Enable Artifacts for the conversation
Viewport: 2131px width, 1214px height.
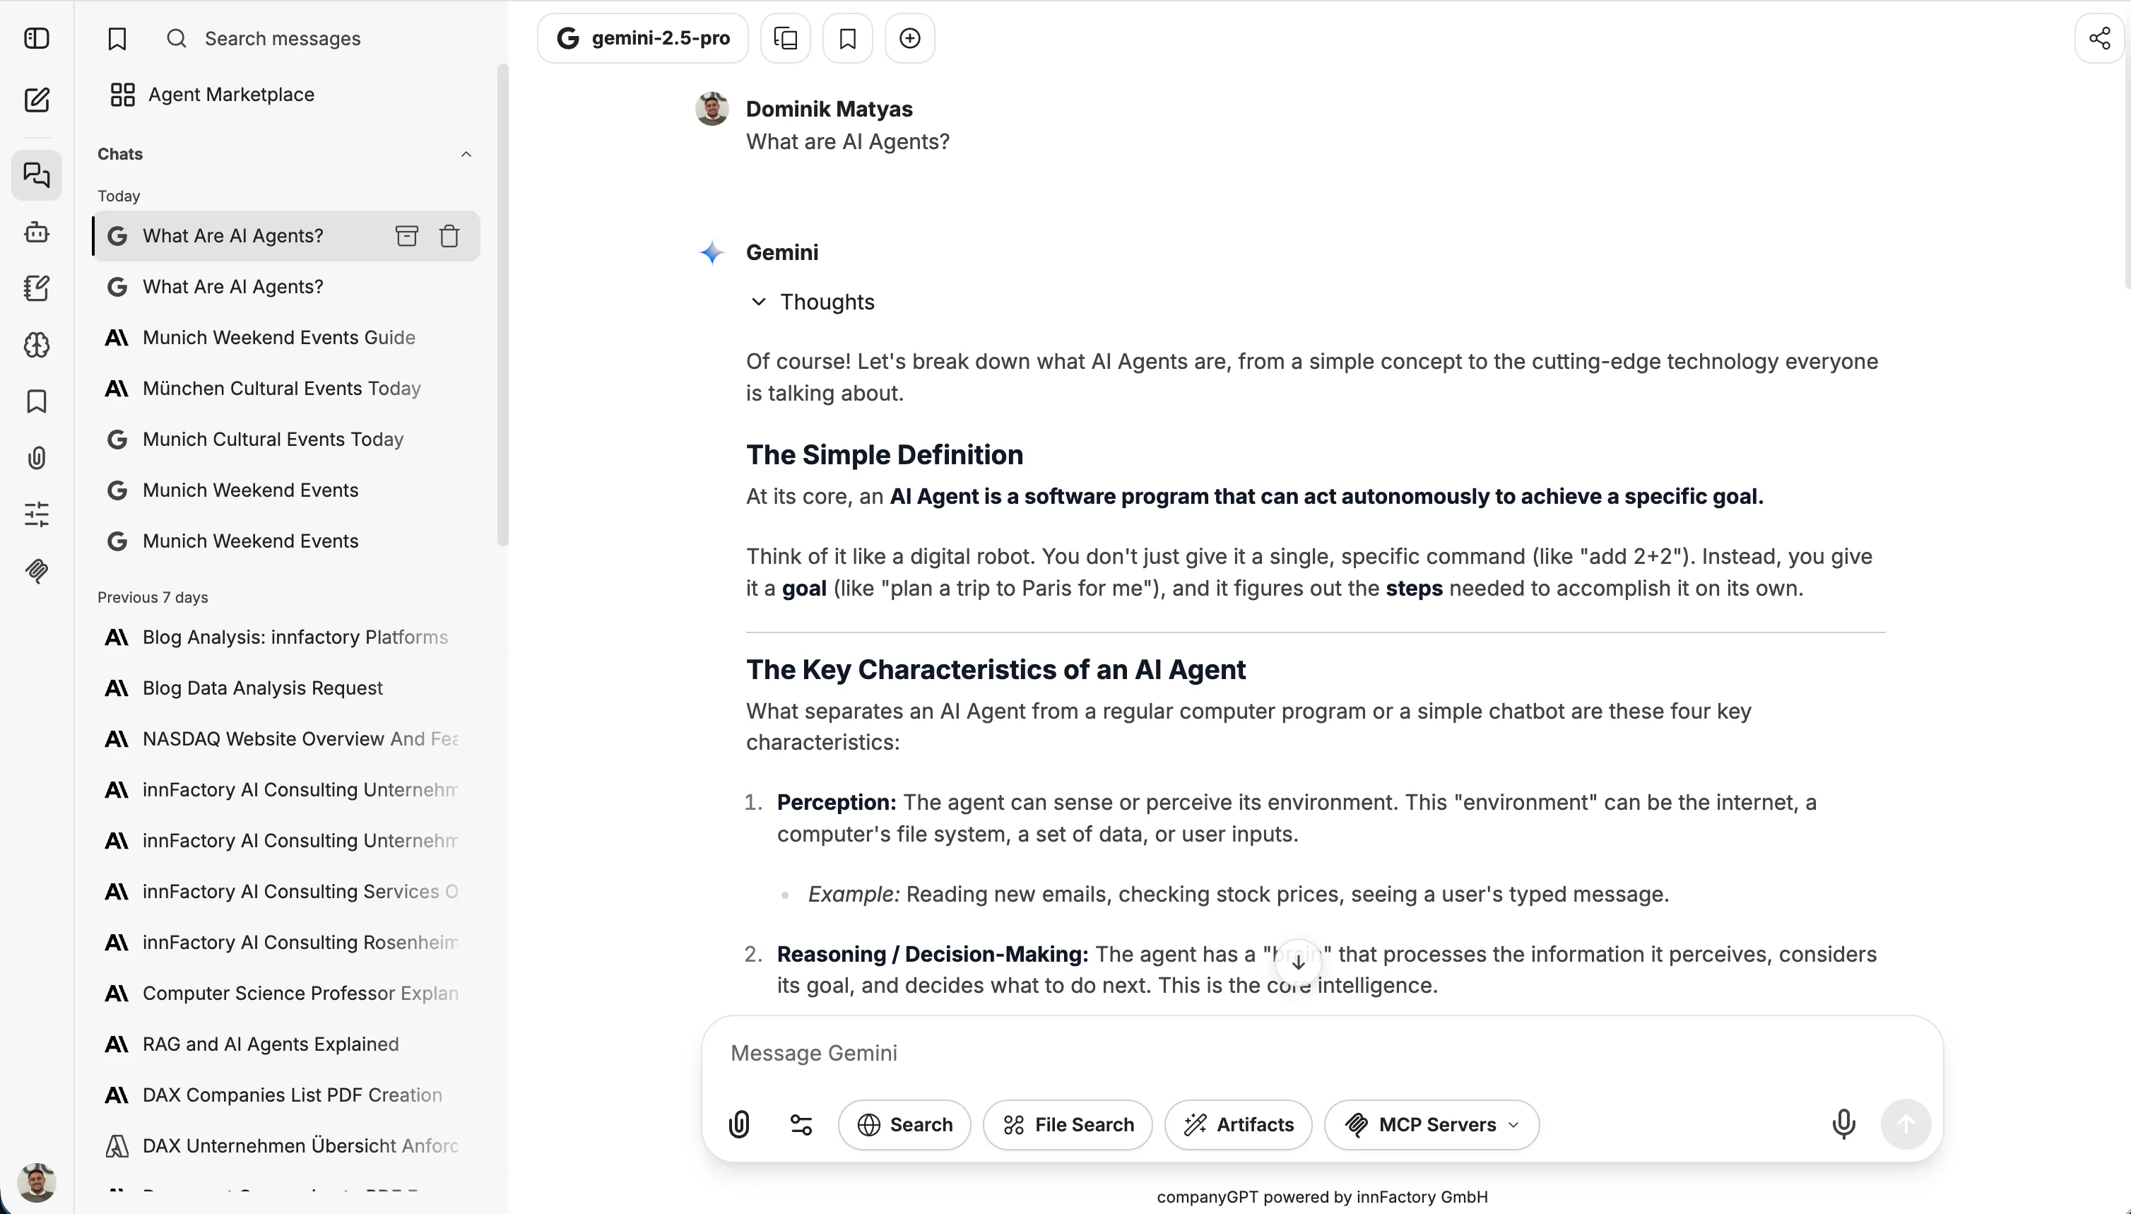[1237, 1124]
